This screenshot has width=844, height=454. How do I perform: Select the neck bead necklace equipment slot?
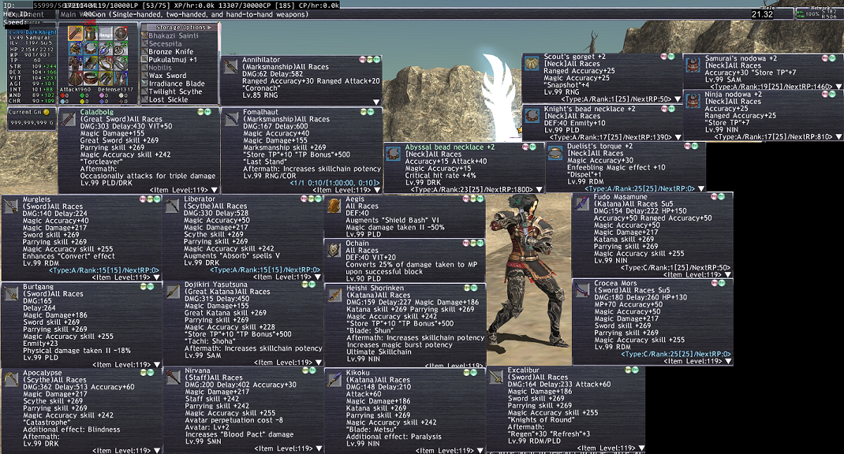[91, 48]
